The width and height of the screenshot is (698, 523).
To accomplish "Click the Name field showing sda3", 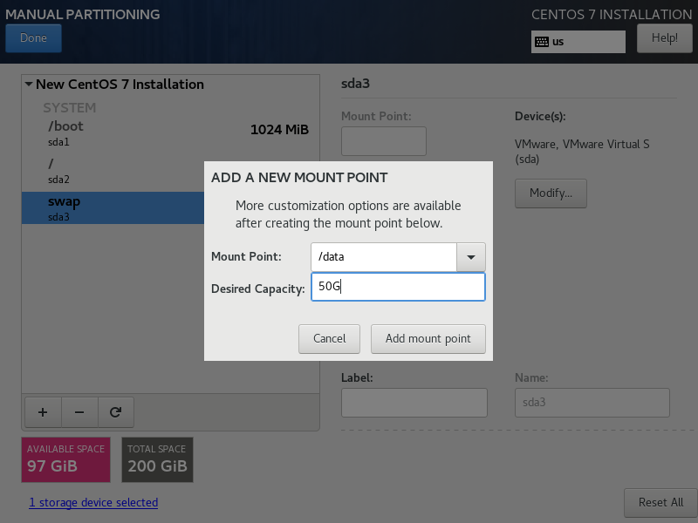I will pos(592,403).
